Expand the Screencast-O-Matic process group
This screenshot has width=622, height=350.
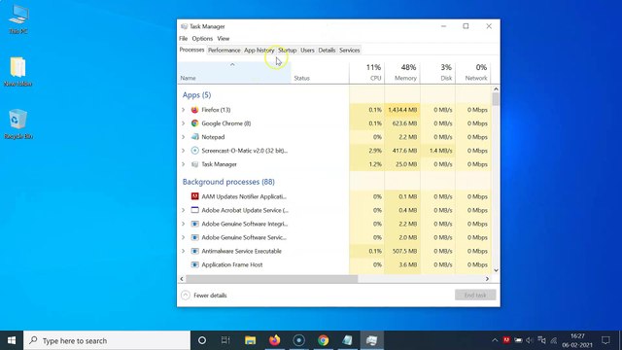pos(184,151)
